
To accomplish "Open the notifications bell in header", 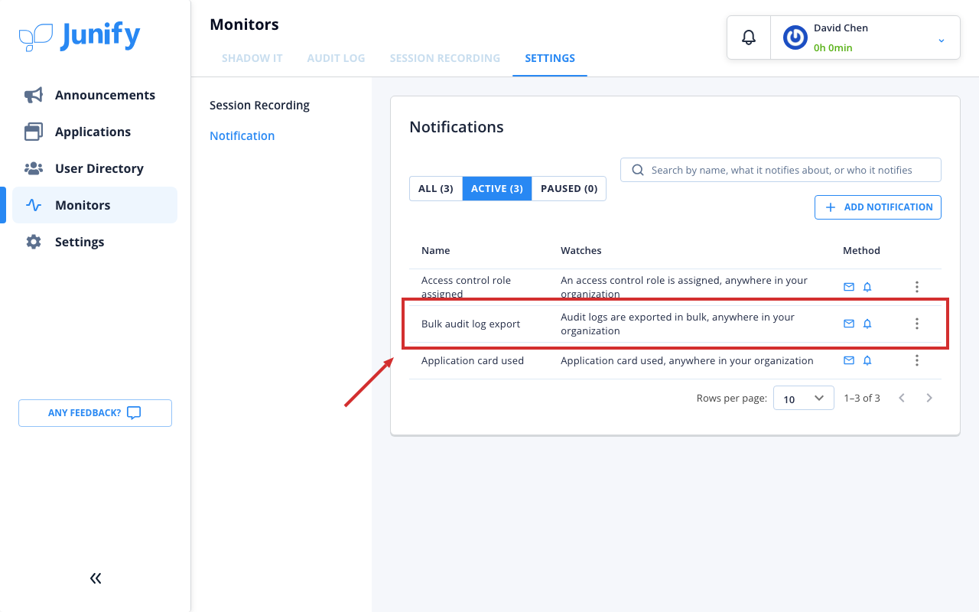I will [x=749, y=37].
